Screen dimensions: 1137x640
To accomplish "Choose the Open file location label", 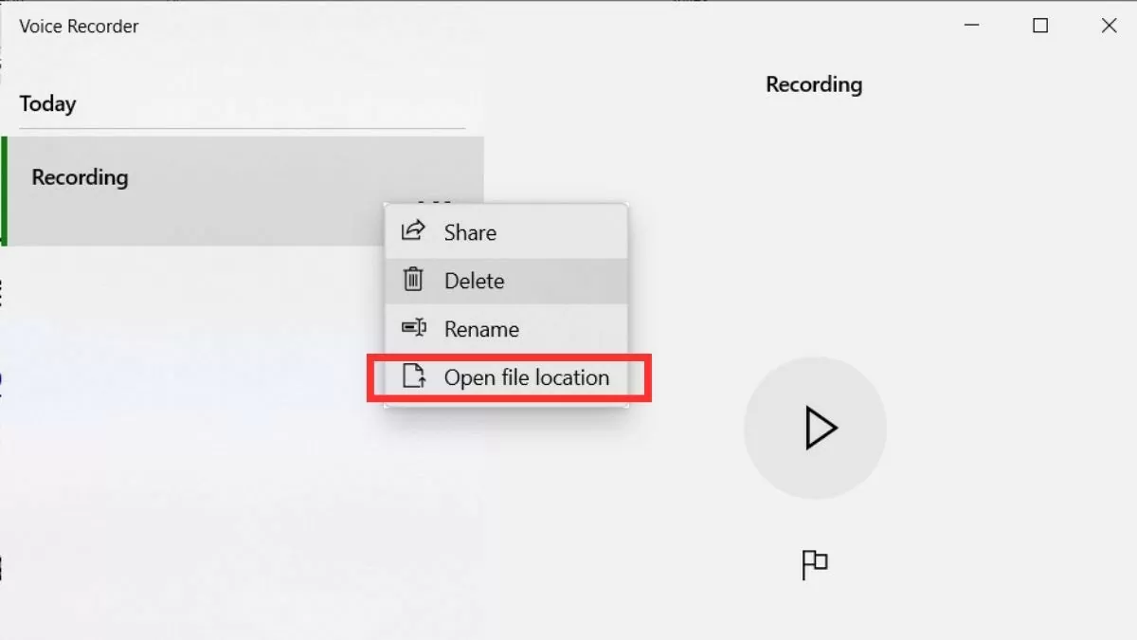I will [527, 377].
